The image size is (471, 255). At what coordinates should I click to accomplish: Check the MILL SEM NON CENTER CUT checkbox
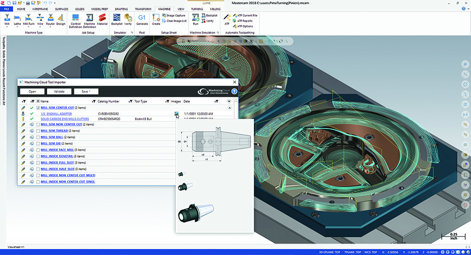click(x=38, y=124)
